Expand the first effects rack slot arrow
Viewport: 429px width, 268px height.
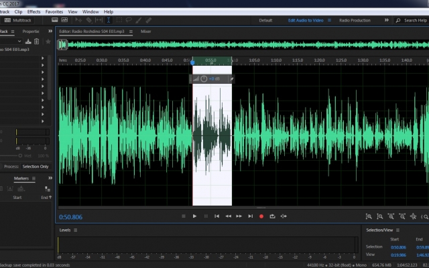click(x=43, y=58)
